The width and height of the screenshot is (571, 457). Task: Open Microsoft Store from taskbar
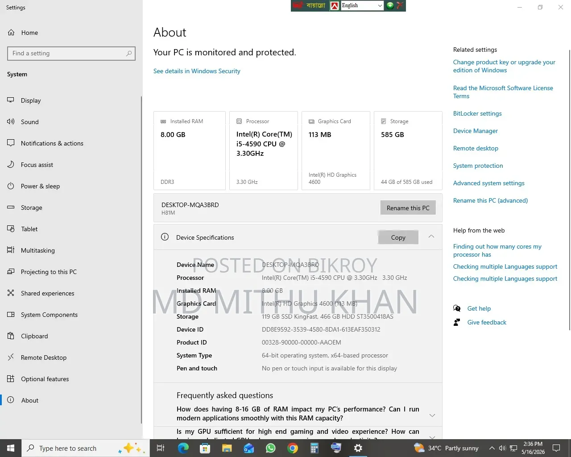click(205, 448)
